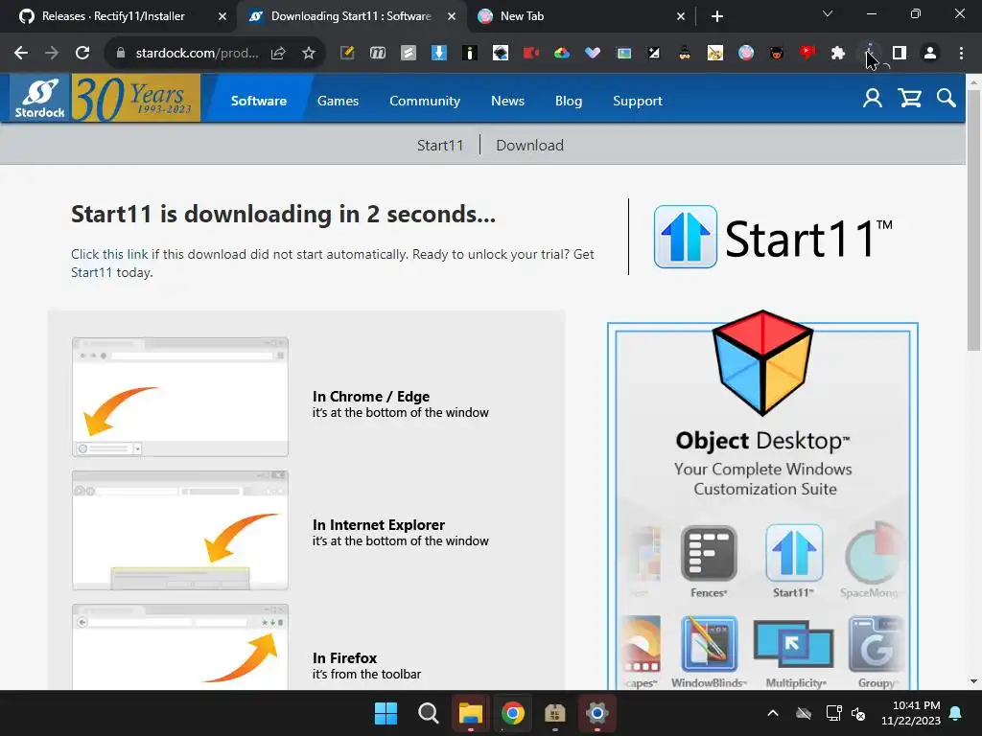Image resolution: width=982 pixels, height=736 pixels.
Task: Click the Internet Explorer download illustration
Action: 180,530
